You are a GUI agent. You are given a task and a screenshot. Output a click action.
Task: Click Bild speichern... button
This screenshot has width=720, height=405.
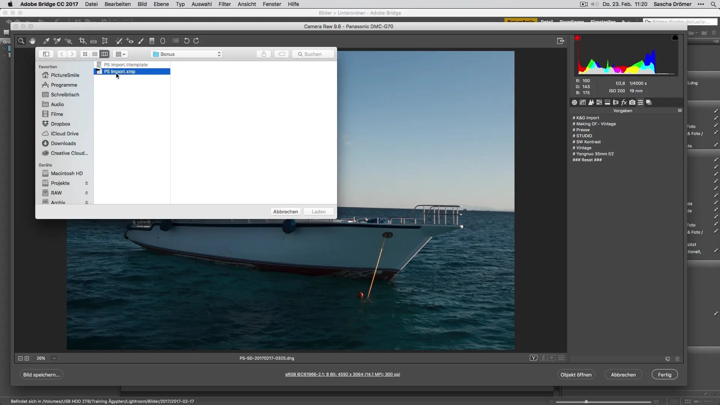(41, 375)
